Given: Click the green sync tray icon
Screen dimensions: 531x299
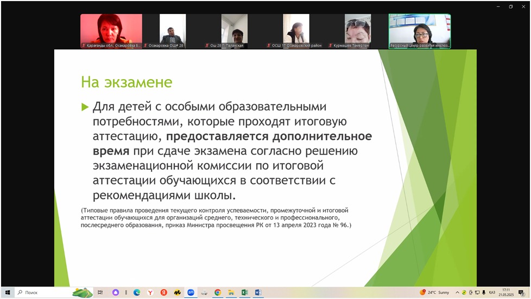Looking at the screenshot, I should [464, 292].
